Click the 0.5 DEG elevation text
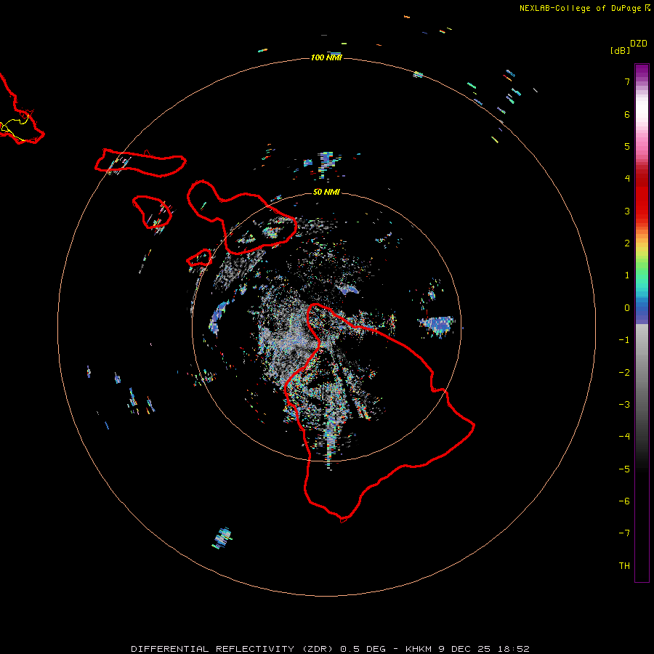 (363, 649)
